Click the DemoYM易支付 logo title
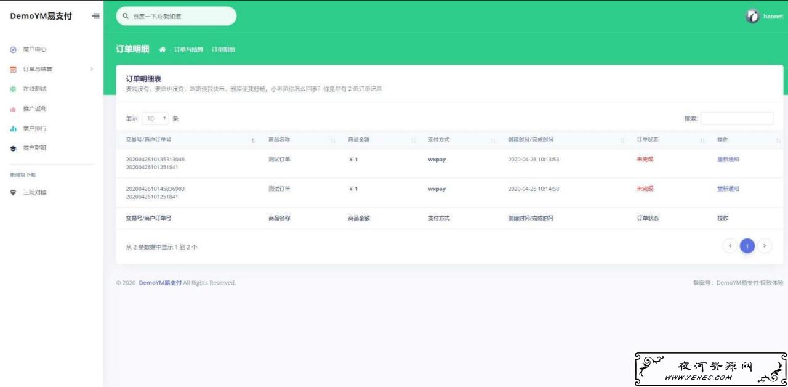The image size is (788, 387). pos(41,16)
